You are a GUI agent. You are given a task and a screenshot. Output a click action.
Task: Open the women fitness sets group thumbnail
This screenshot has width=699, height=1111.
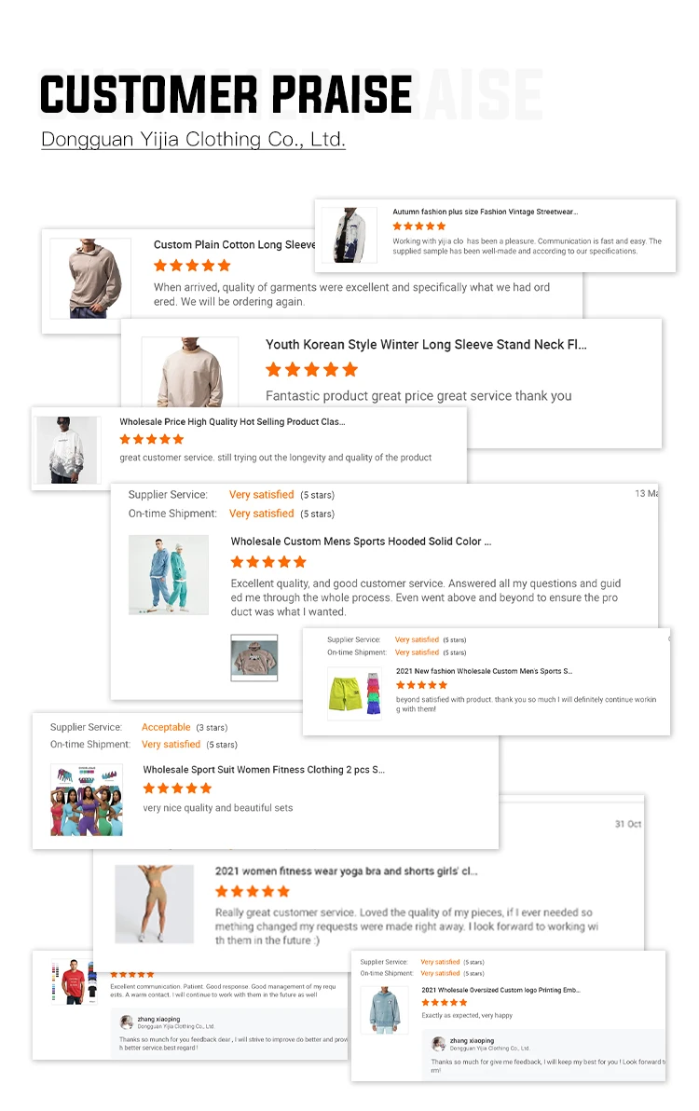(87, 800)
